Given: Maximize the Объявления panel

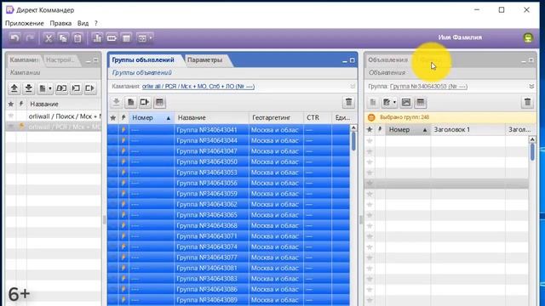Looking at the screenshot, I should 531,60.
